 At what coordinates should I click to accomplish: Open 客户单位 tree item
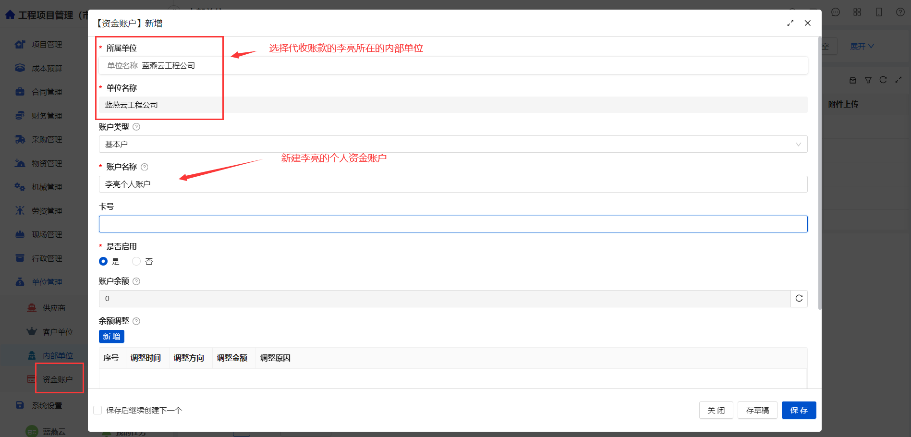(58, 332)
